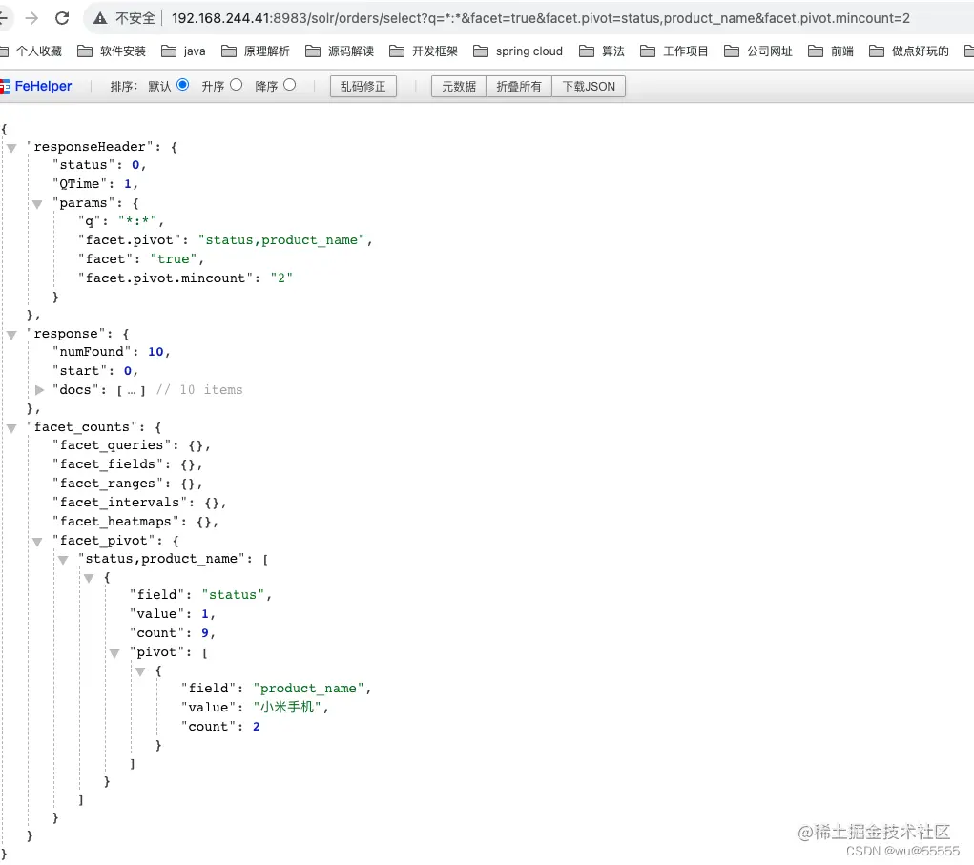The height and width of the screenshot is (865, 974).
Task: Click the "facet_heatmaps" key
Action: point(115,522)
